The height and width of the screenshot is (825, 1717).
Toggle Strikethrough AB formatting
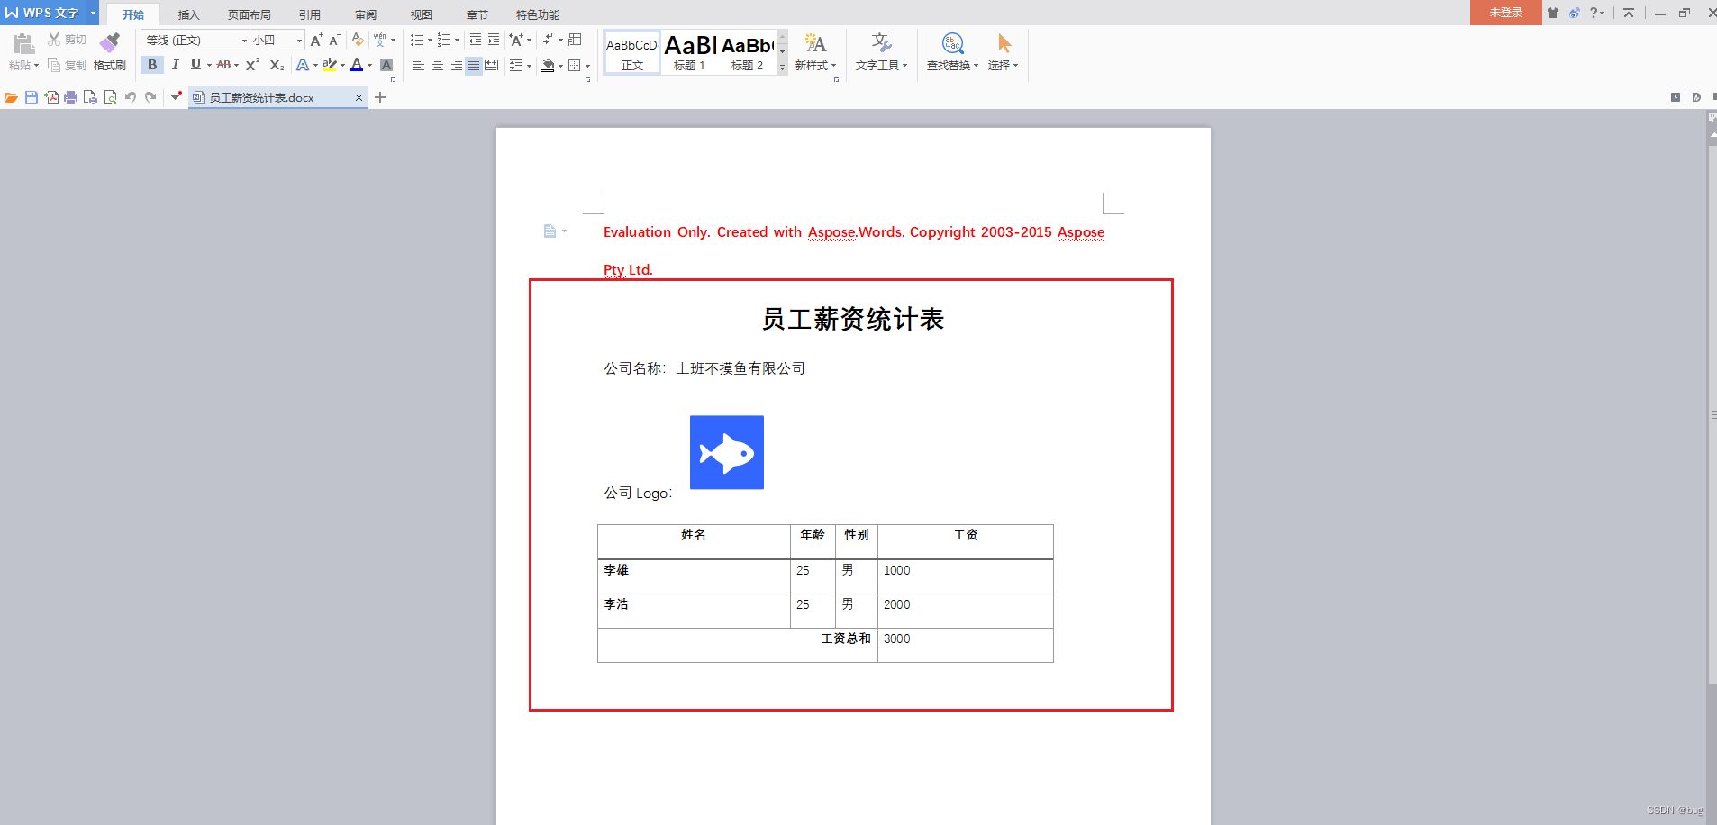point(223,65)
